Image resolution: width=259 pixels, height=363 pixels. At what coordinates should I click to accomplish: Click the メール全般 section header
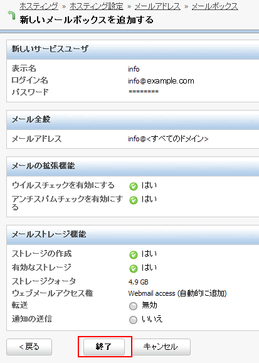[133, 120]
